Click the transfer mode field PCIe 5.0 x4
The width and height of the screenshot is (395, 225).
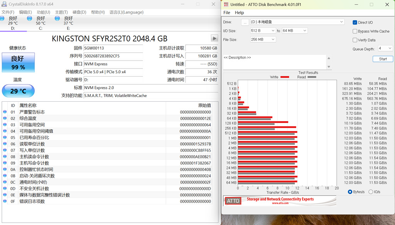(x=113, y=72)
